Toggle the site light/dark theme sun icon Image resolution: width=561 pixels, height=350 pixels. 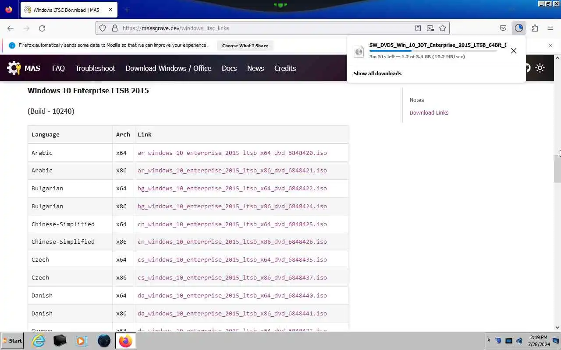(x=540, y=68)
